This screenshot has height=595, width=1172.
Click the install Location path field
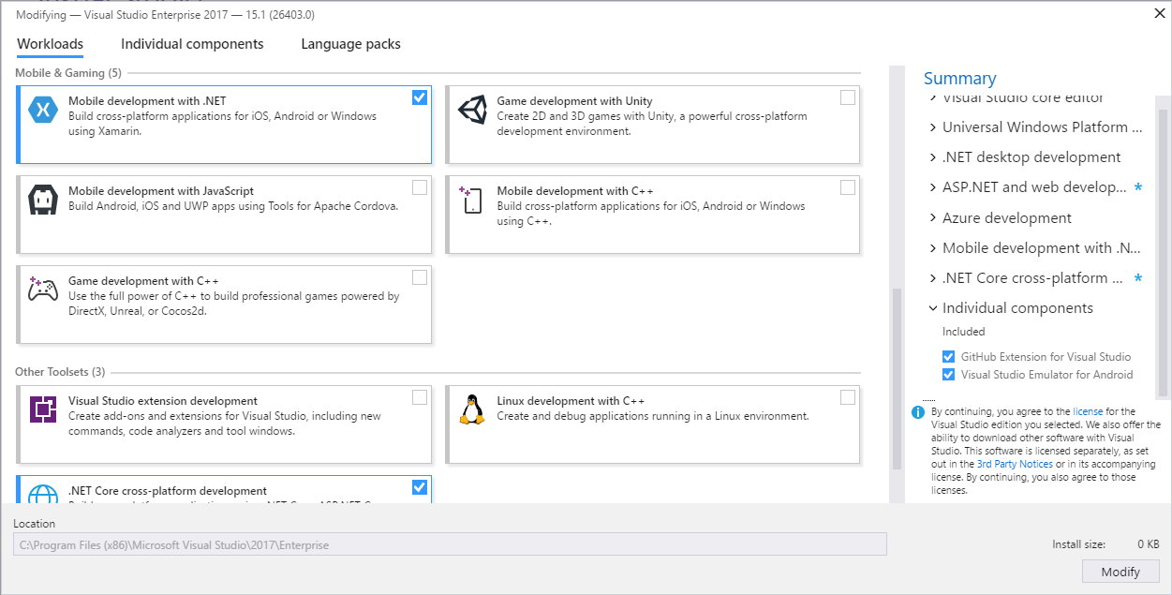point(450,544)
